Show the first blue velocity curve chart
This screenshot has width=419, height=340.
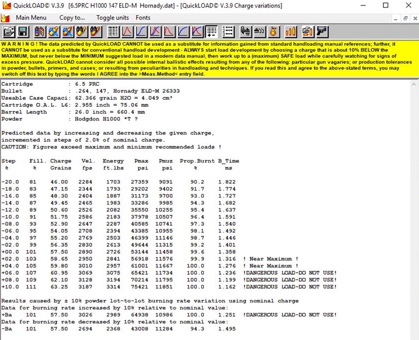pos(142,32)
